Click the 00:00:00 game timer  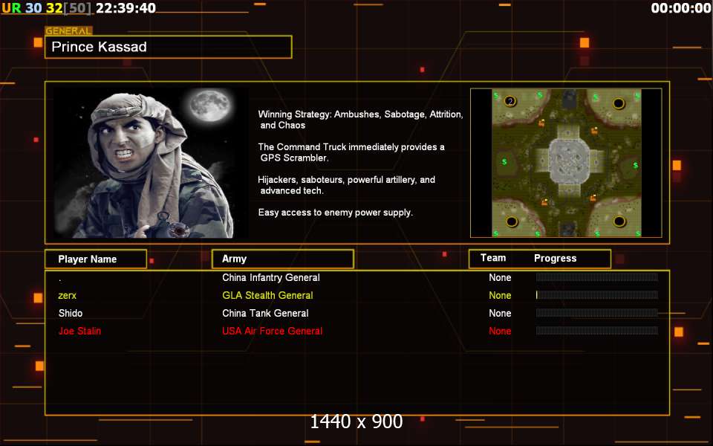[x=680, y=8]
